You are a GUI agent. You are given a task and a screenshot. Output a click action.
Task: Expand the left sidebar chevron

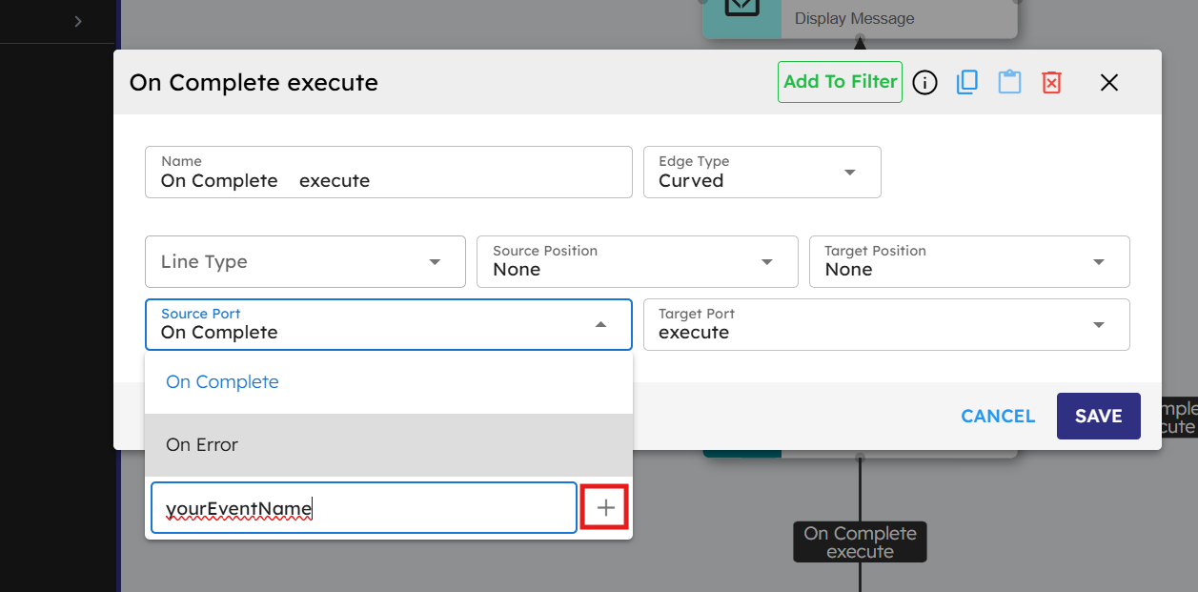coord(78,21)
